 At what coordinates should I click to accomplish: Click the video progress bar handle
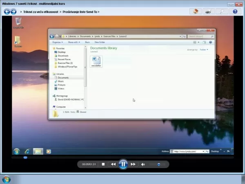coord(25,157)
